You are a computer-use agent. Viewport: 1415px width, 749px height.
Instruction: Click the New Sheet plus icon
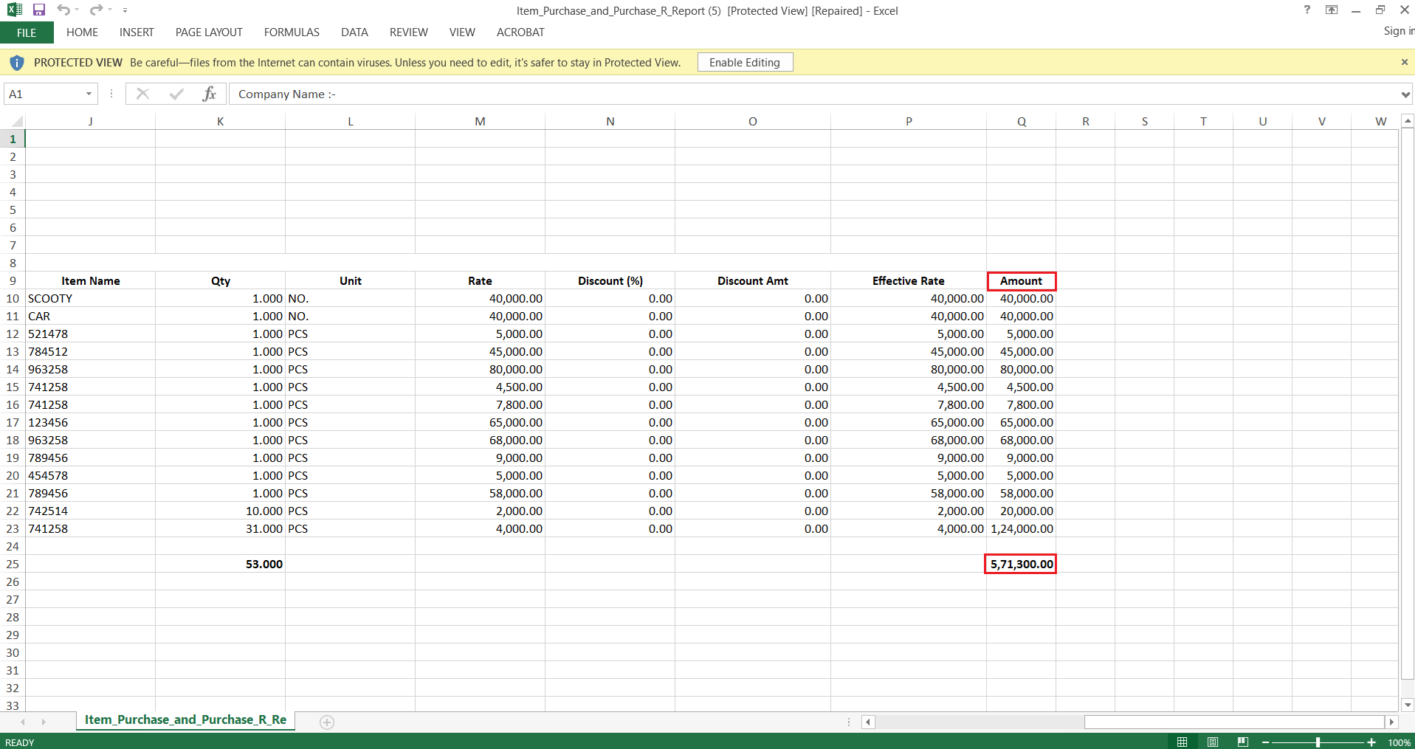click(327, 722)
